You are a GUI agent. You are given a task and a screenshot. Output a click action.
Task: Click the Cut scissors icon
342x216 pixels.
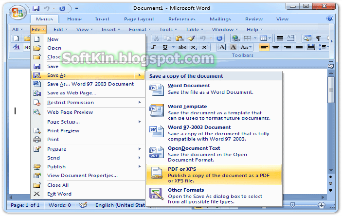156,38
